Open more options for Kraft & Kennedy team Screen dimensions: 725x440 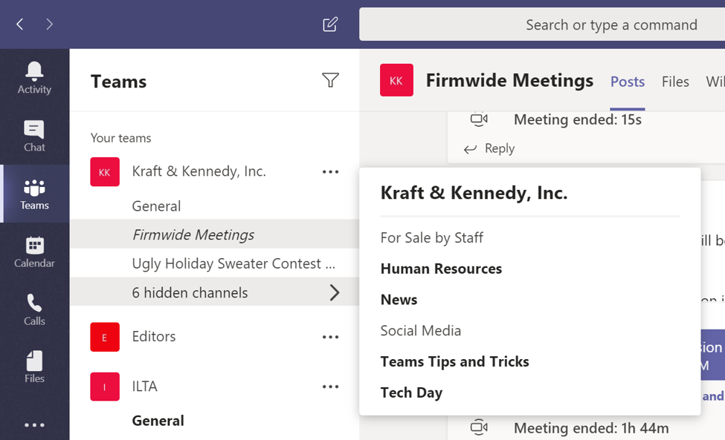coord(330,172)
